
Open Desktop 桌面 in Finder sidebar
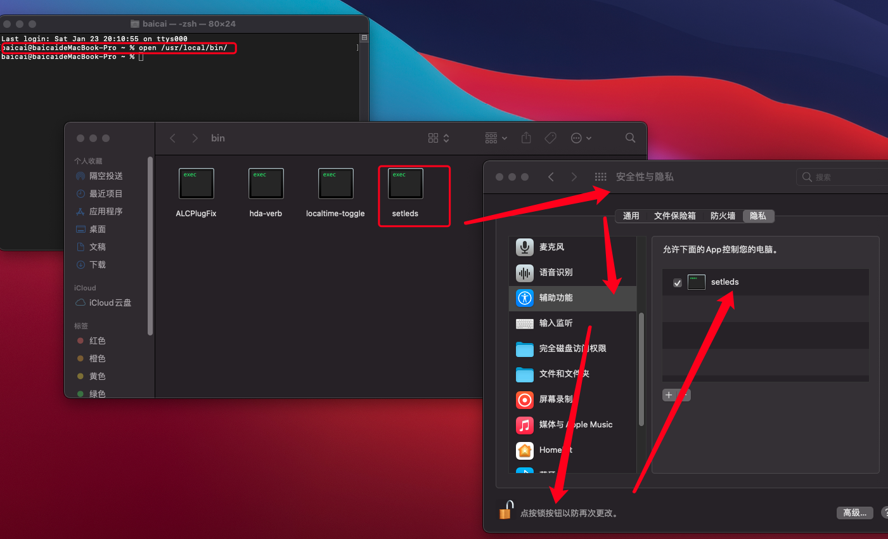coord(91,229)
